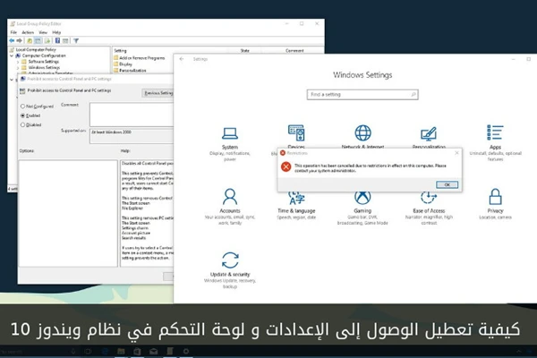The image size is (537, 358).
Task: Open Mail from the taskbar
Action: tap(153, 351)
